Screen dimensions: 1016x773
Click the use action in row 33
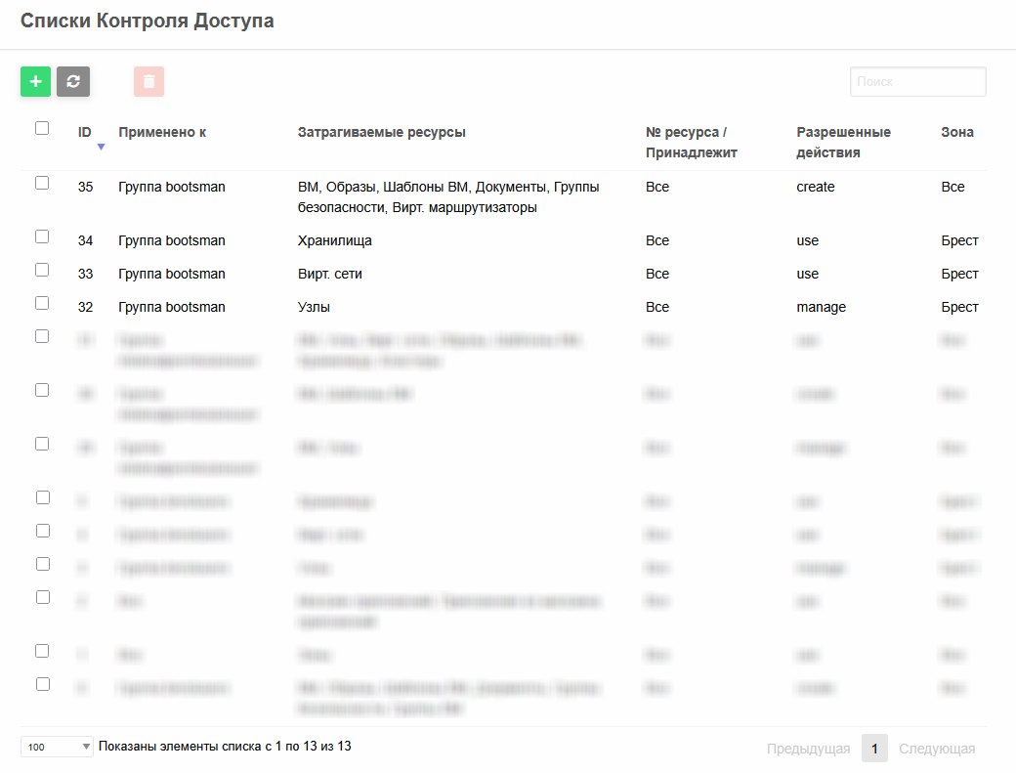tap(807, 274)
